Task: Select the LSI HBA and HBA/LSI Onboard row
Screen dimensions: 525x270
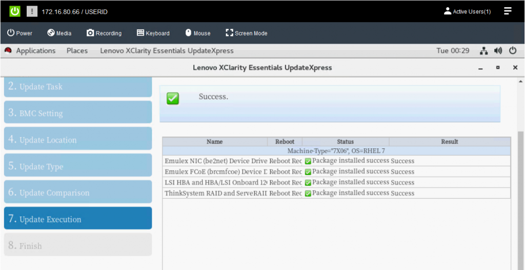Action: (x=336, y=182)
